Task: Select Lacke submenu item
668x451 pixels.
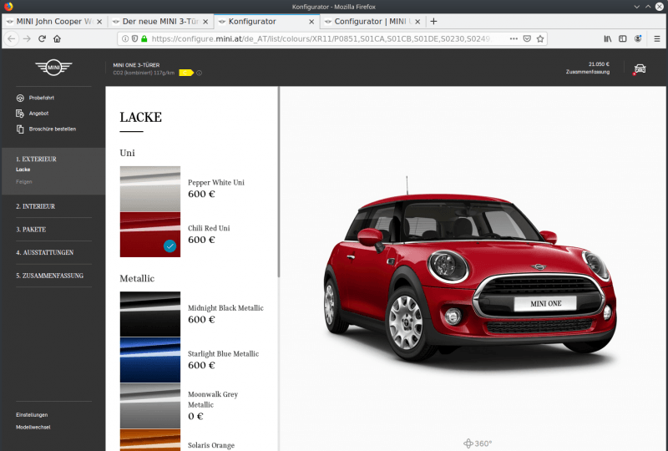Action: 23,170
